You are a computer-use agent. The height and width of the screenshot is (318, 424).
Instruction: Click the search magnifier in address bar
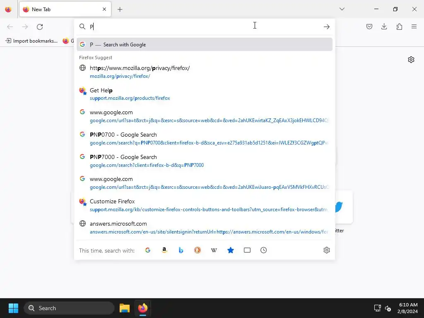click(82, 26)
